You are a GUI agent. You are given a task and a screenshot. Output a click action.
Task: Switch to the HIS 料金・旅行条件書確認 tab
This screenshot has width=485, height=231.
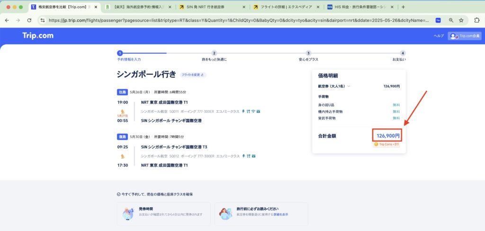360,7
